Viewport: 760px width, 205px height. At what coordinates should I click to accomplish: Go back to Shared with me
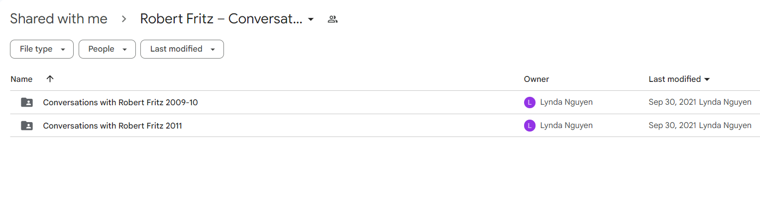(59, 19)
